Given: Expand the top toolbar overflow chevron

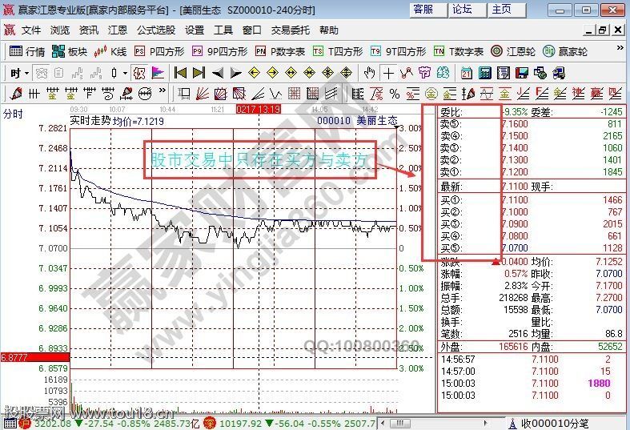Looking at the screenshot, I should [620, 48].
